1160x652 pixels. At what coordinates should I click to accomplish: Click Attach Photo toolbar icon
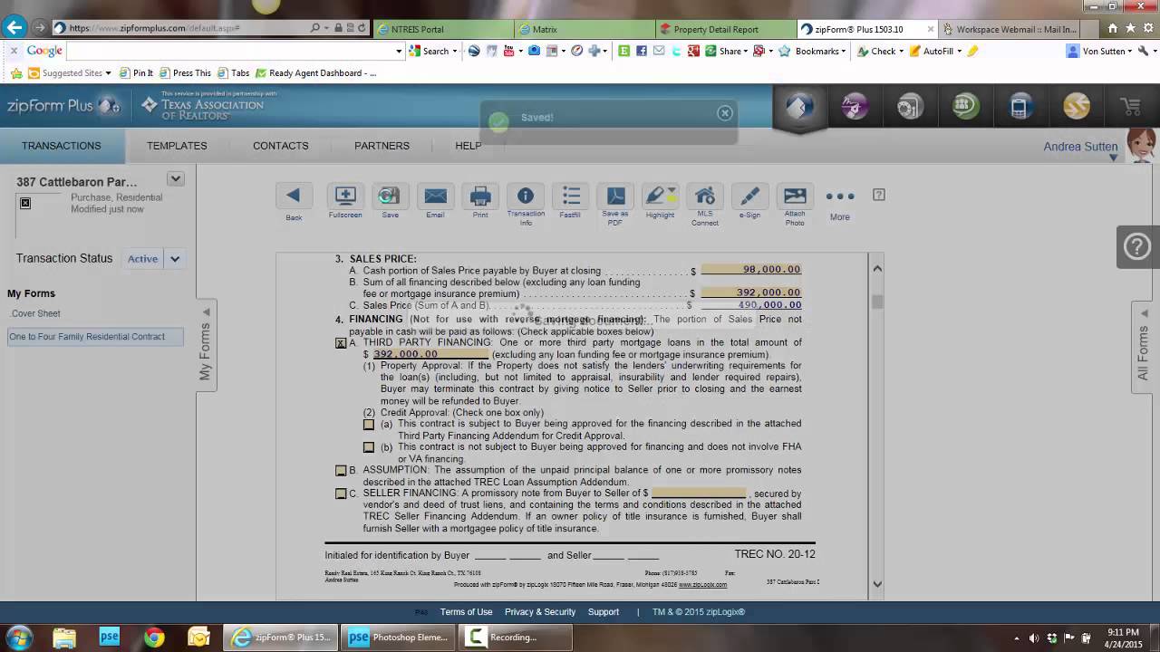coord(795,196)
